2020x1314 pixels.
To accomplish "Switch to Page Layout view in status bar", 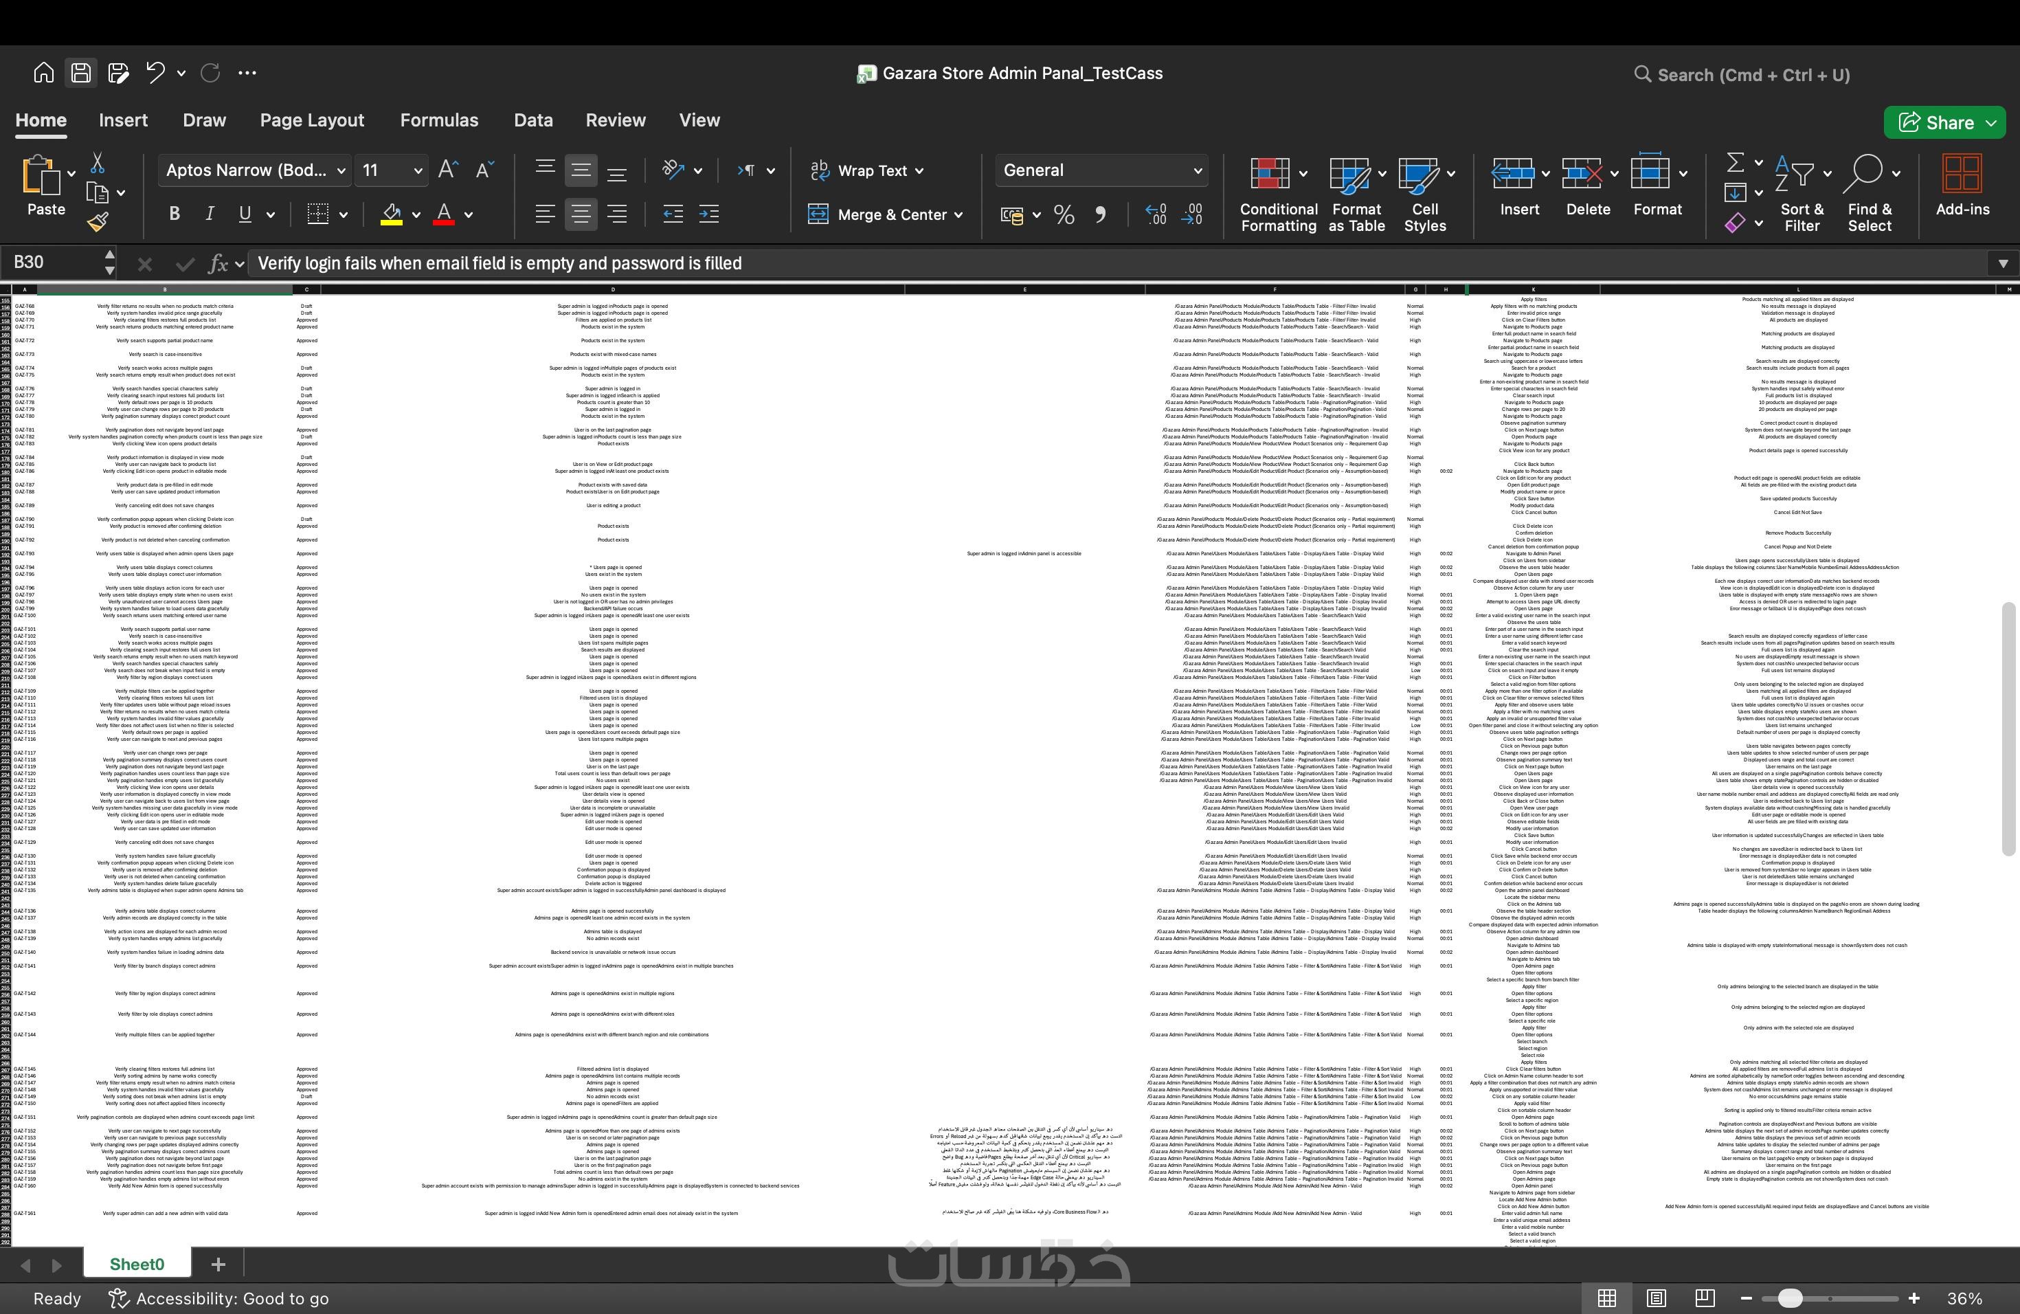I will point(1655,1298).
